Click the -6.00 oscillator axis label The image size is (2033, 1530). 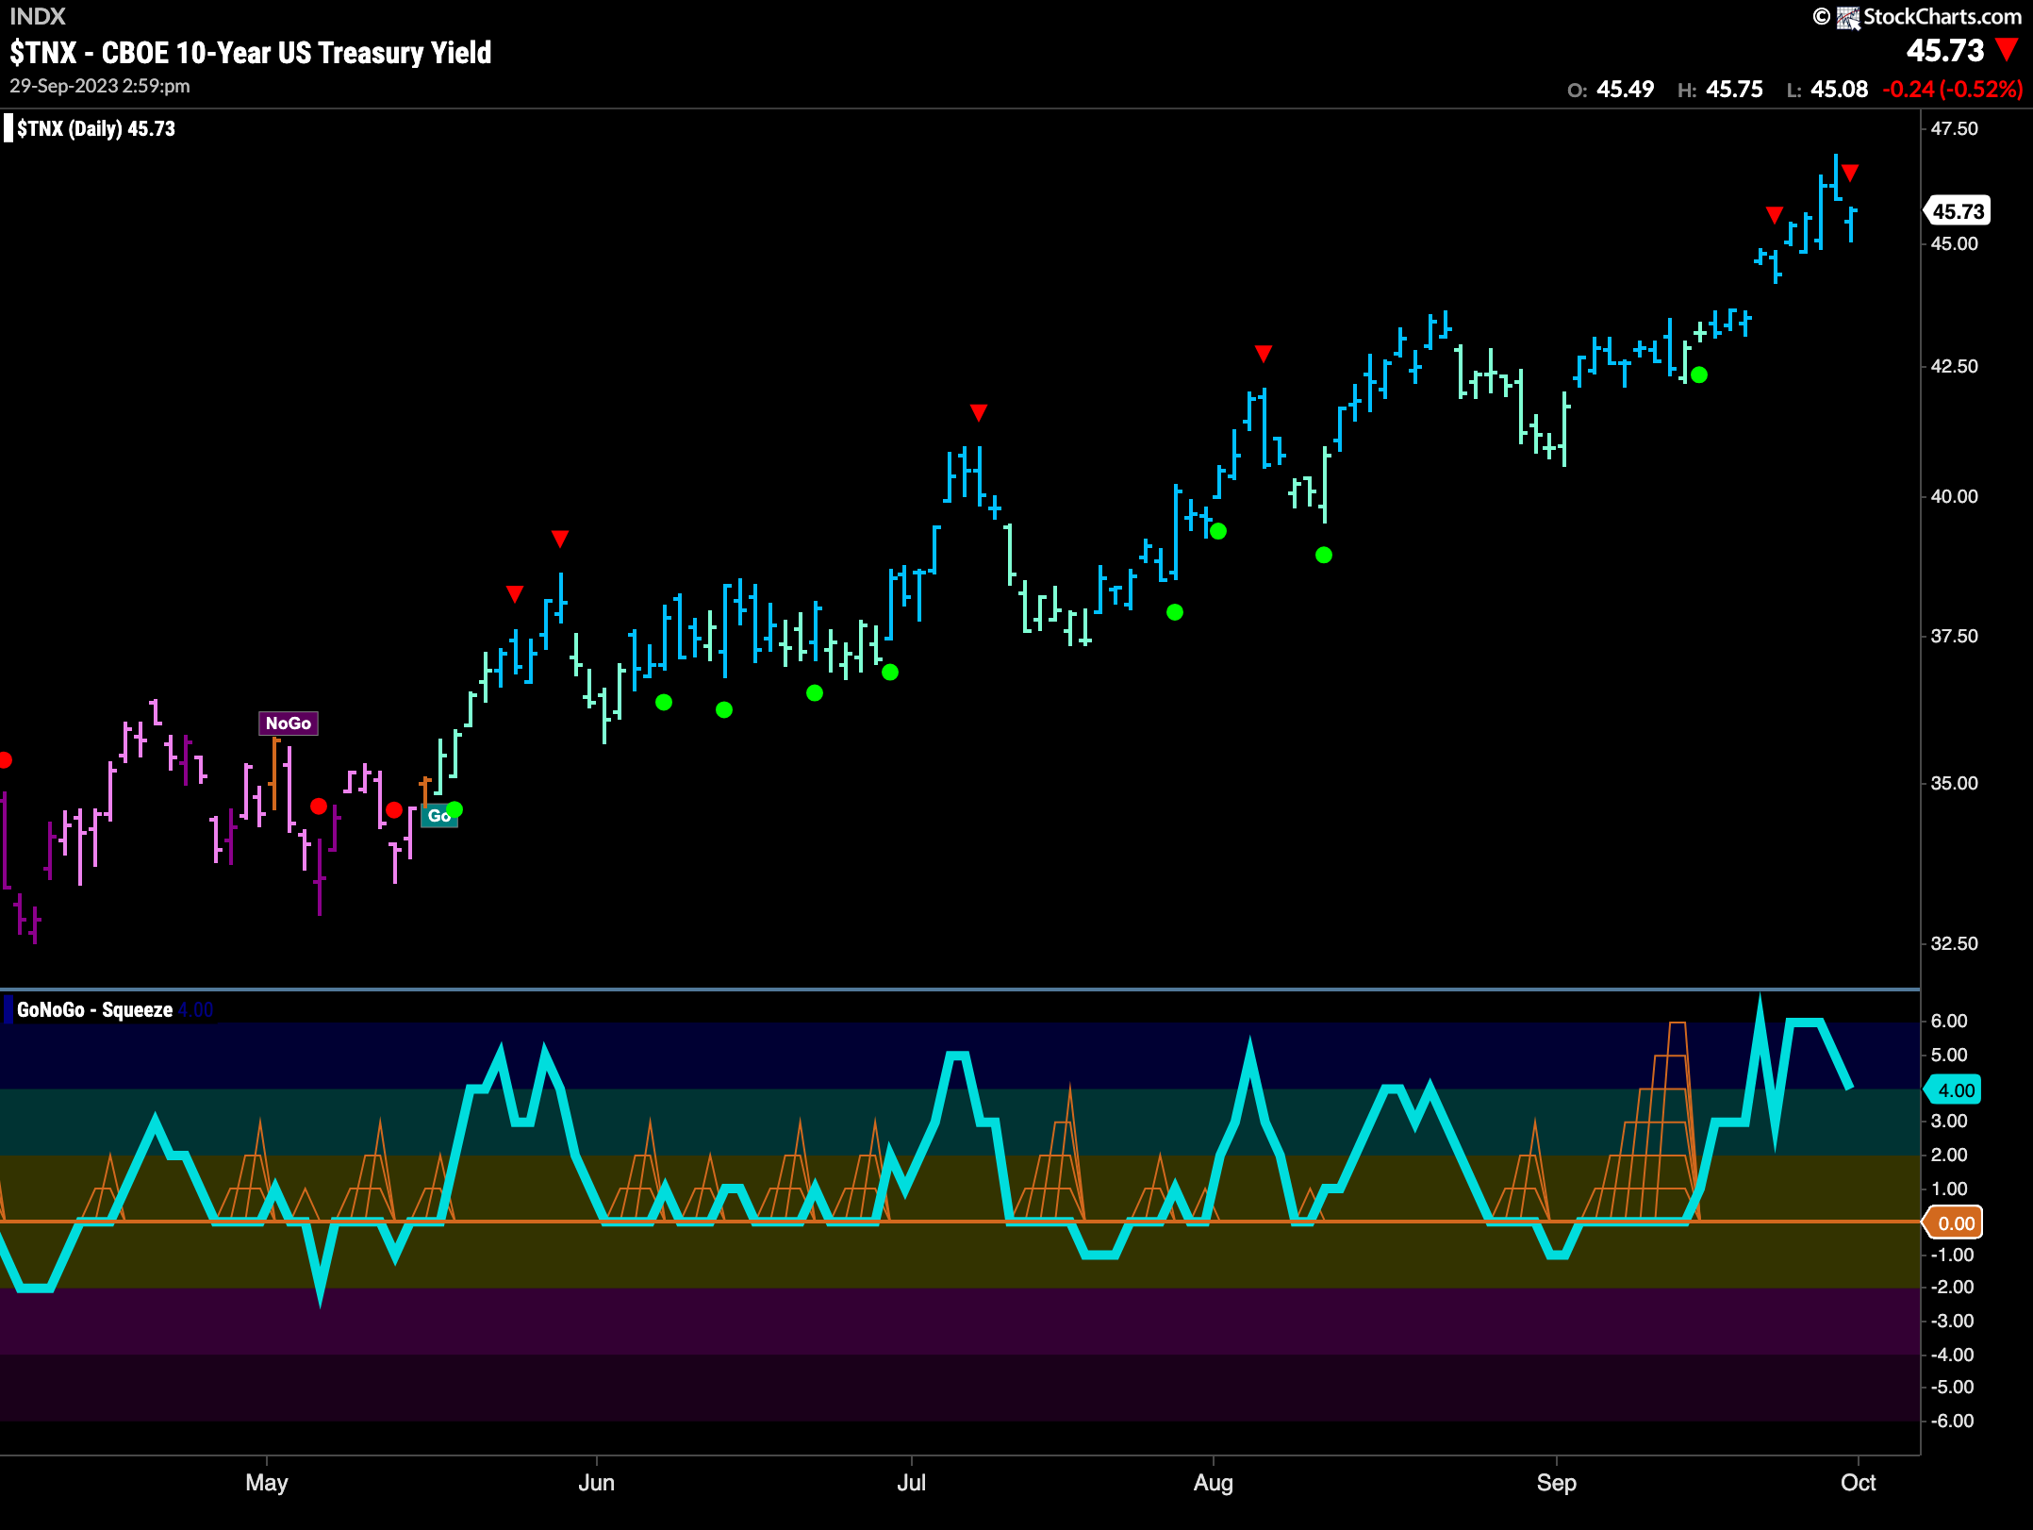tap(1951, 1421)
